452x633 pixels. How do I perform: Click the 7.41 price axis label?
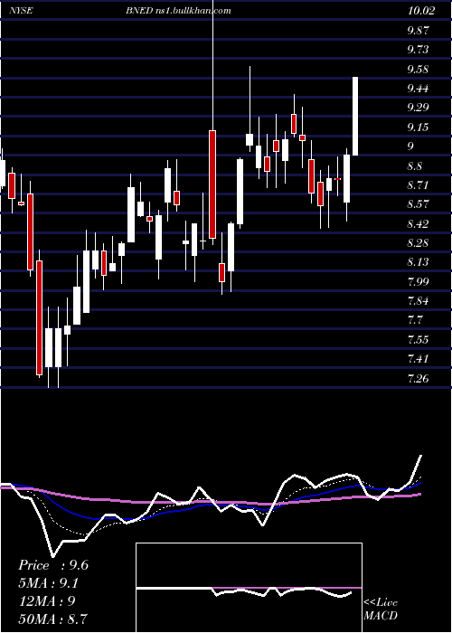(418, 359)
